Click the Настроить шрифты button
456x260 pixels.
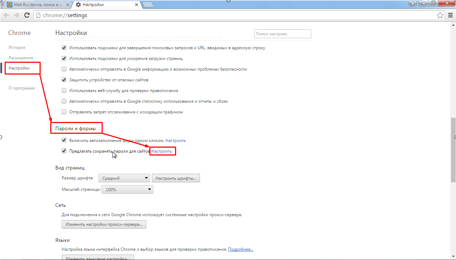[176, 178]
